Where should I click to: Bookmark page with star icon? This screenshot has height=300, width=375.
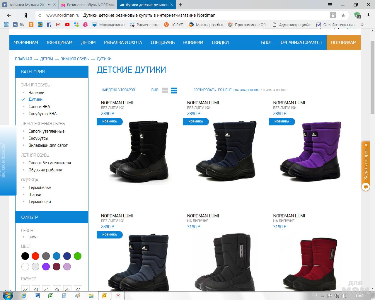click(343, 15)
